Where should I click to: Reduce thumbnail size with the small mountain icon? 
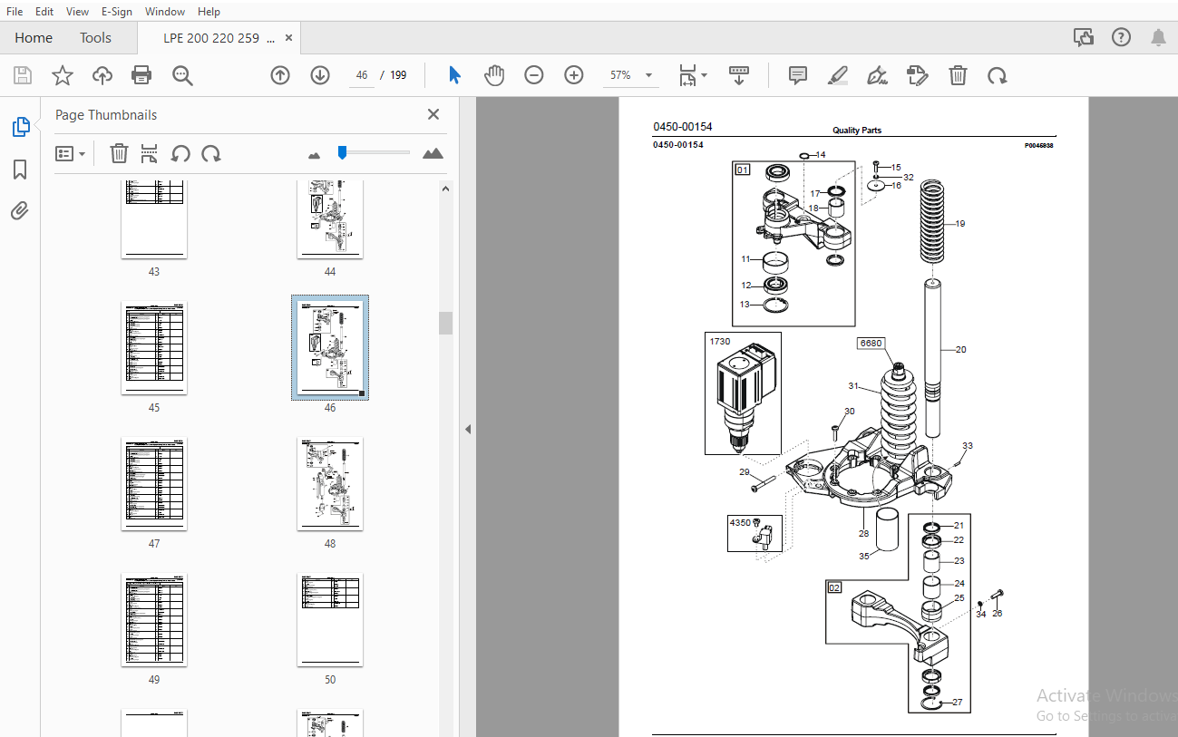[x=315, y=155]
